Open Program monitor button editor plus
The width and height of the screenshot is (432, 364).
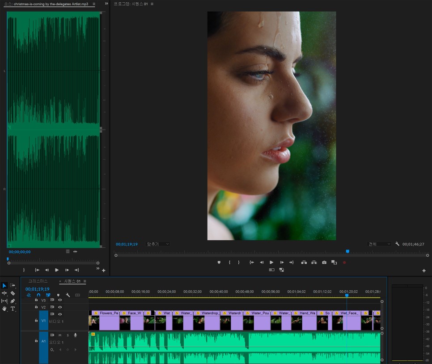point(424,271)
